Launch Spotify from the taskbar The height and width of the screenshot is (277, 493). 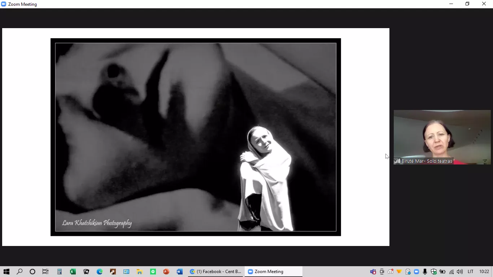pyautogui.click(x=153, y=272)
